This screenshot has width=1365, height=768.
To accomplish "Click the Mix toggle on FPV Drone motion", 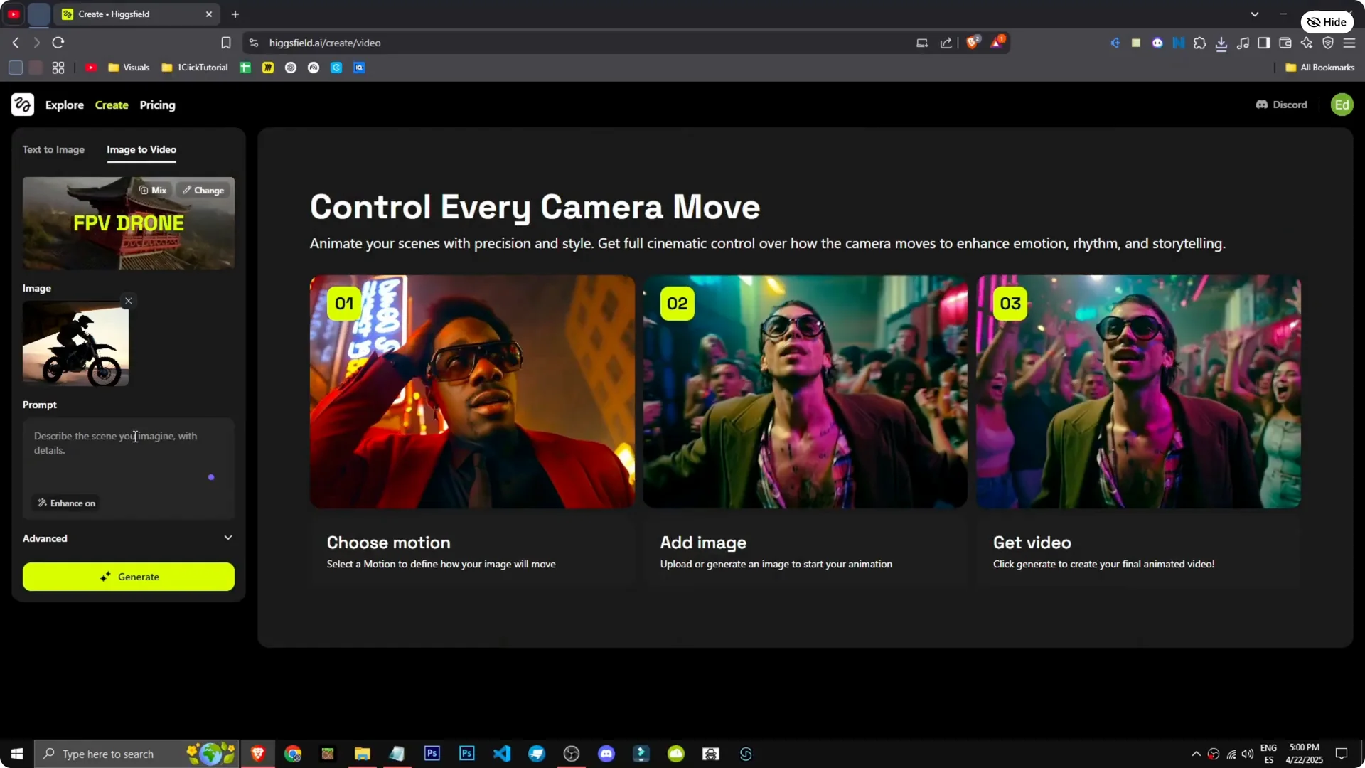I will (x=152, y=190).
